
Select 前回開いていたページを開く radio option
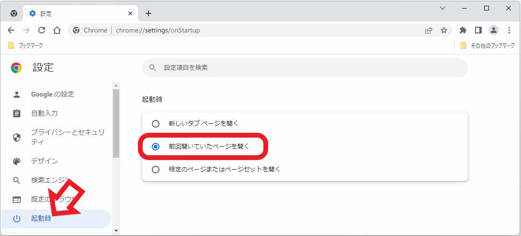pos(155,147)
